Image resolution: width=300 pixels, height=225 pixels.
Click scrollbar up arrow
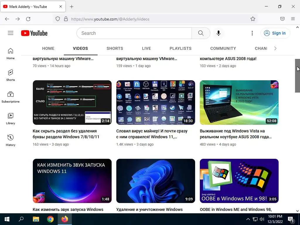pos(297,27)
